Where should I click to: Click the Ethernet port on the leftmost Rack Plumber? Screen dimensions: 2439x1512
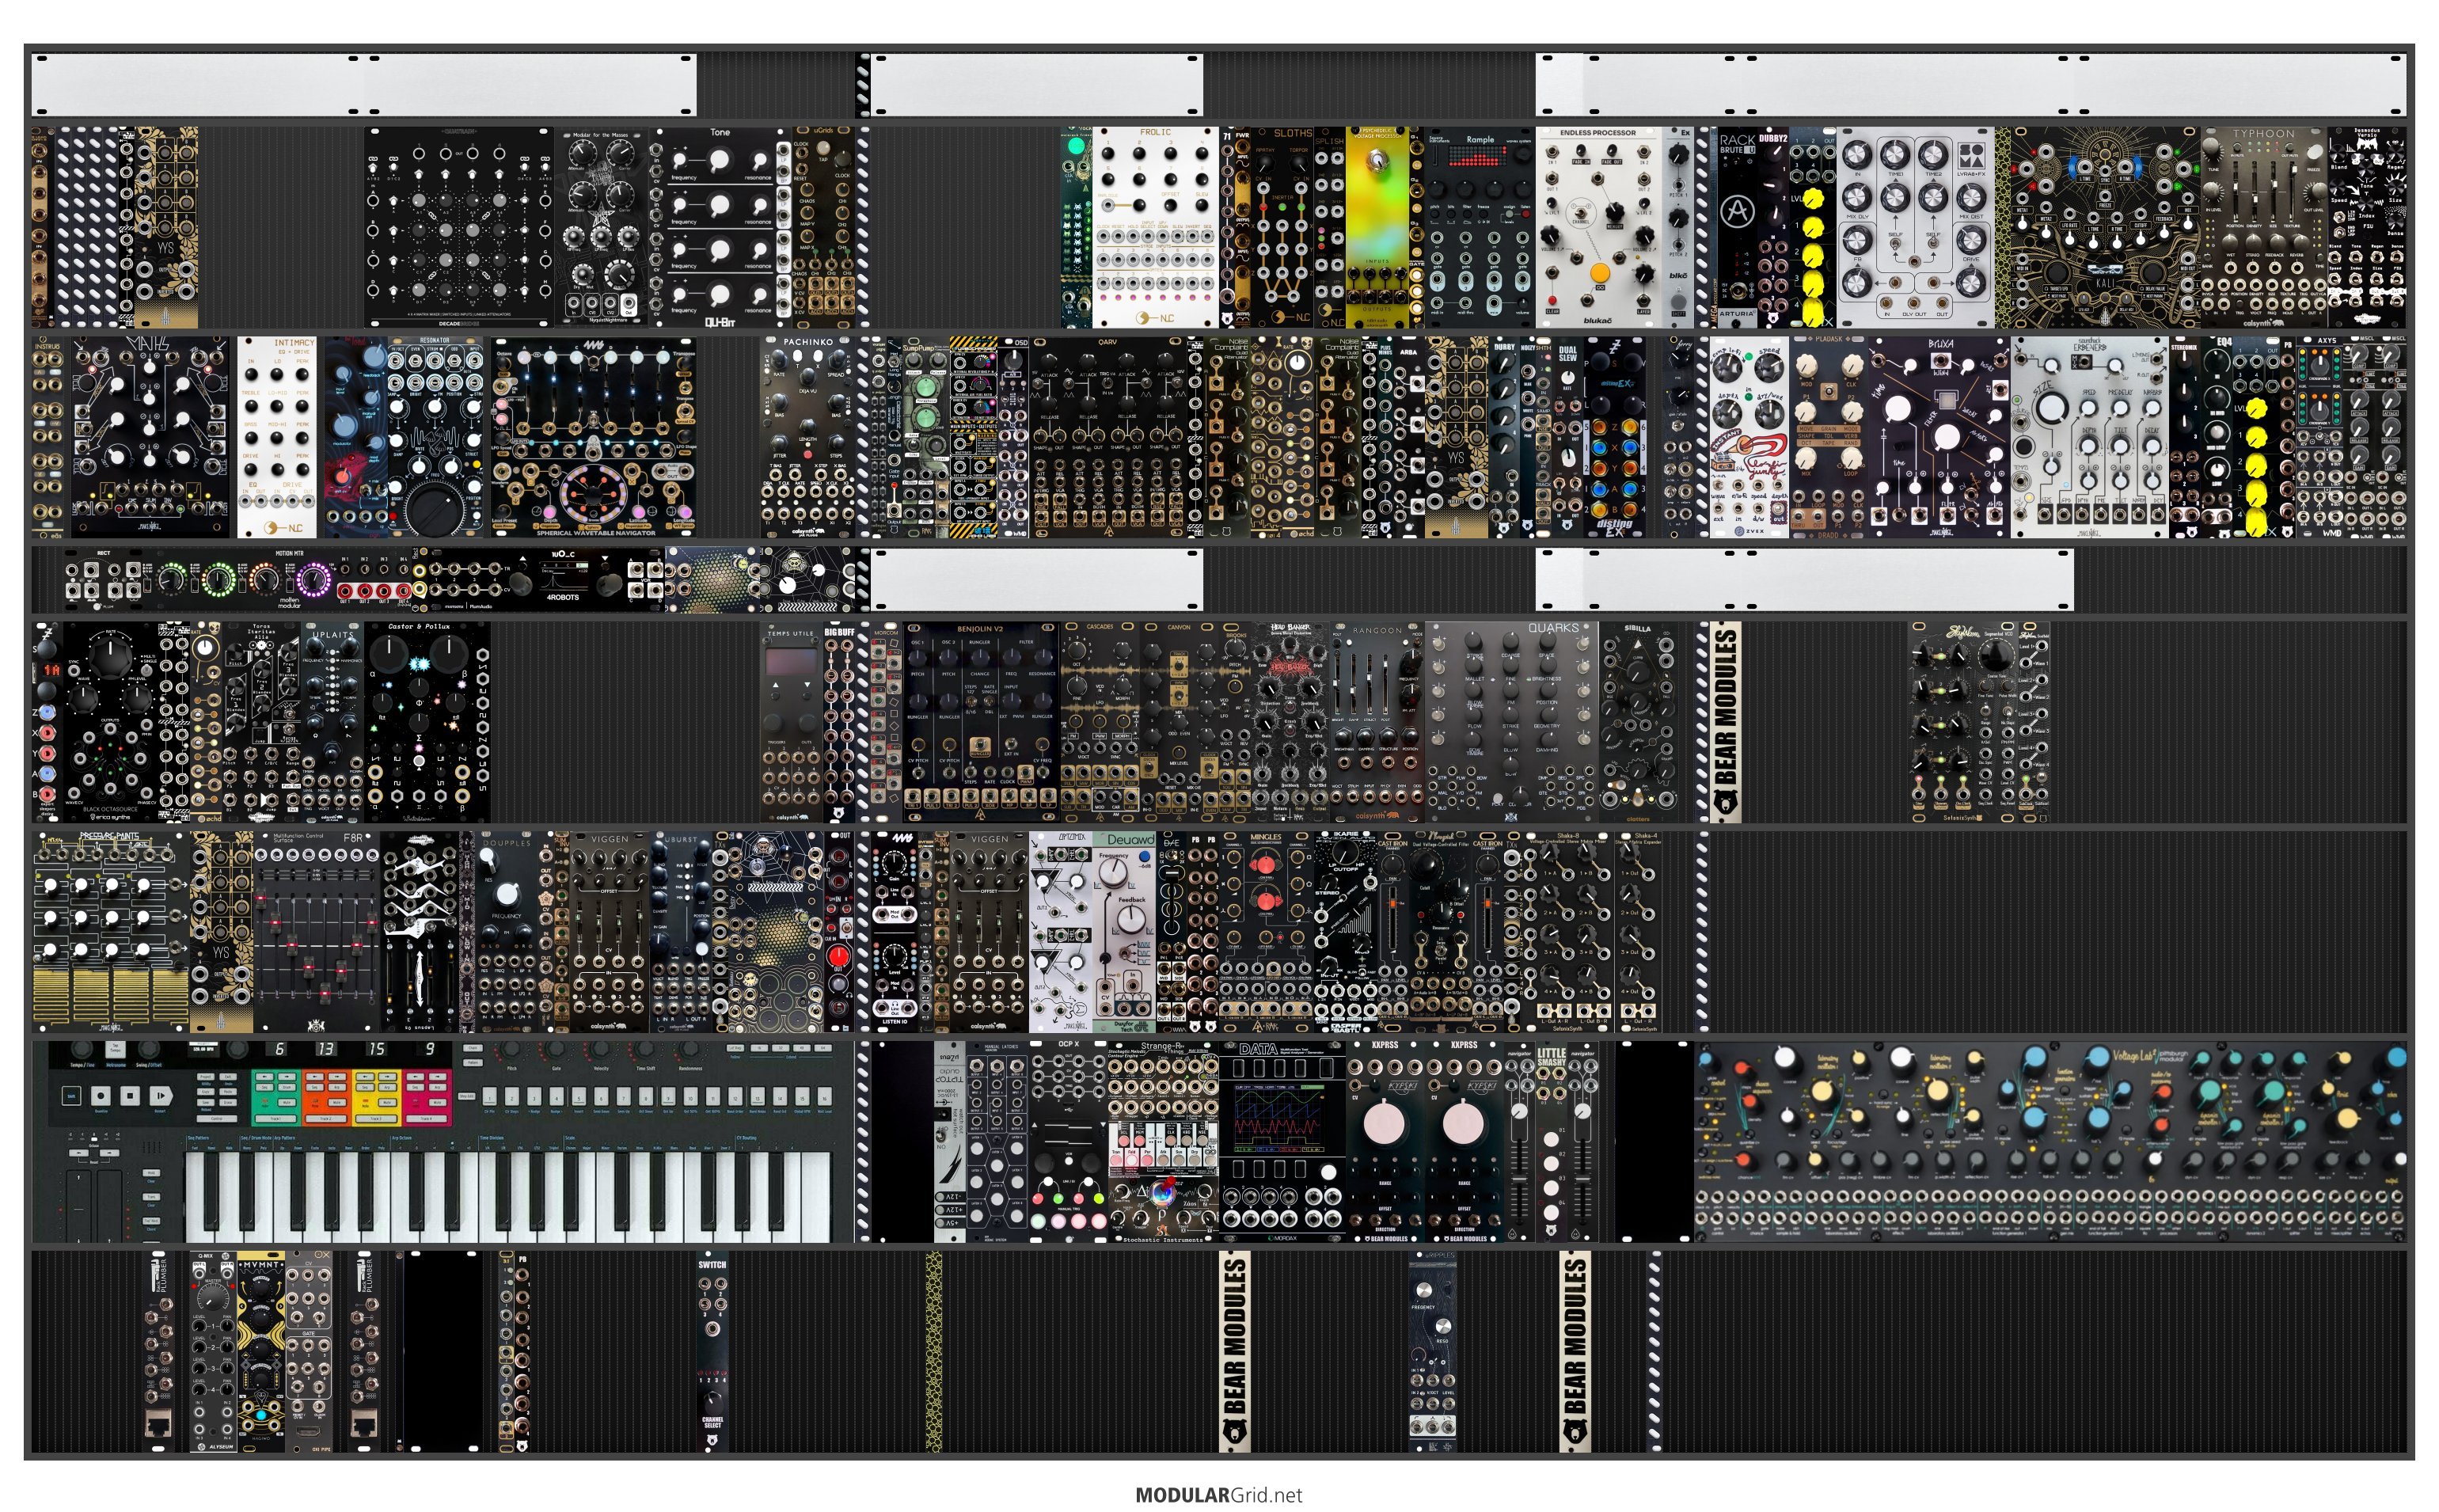pos(158,1424)
